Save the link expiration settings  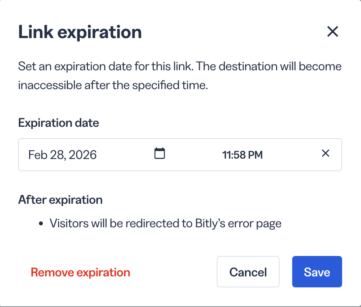coord(317,272)
